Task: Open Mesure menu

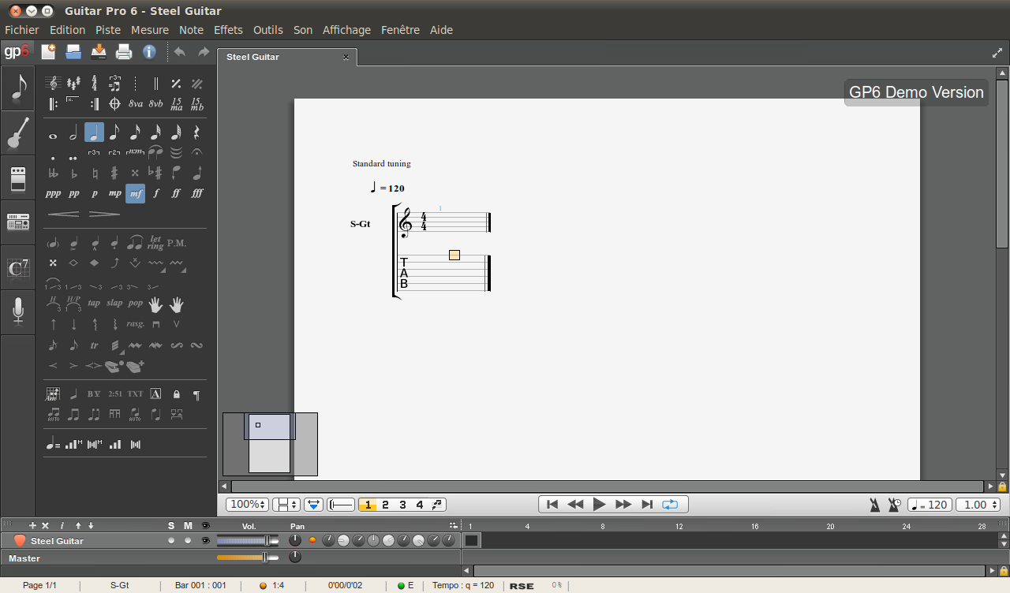Action: (x=150, y=30)
